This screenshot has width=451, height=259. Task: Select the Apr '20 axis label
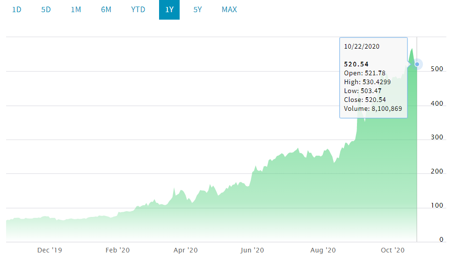(x=186, y=251)
